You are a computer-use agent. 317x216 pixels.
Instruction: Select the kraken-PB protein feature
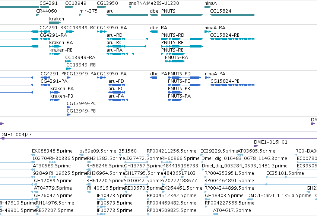click(x=55, y=100)
